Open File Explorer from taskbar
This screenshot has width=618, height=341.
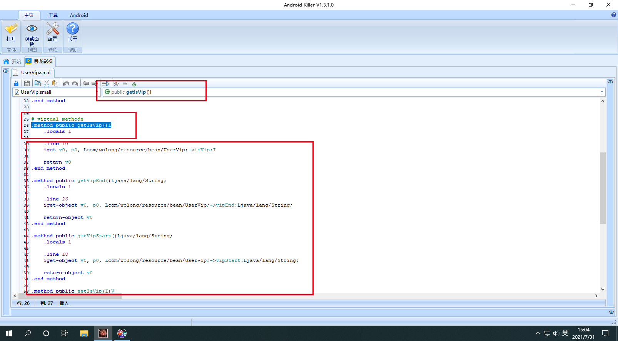point(84,333)
